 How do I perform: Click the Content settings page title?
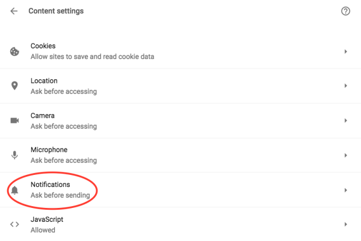click(56, 11)
